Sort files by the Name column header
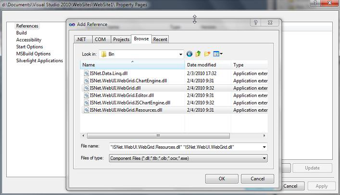 tap(132, 65)
